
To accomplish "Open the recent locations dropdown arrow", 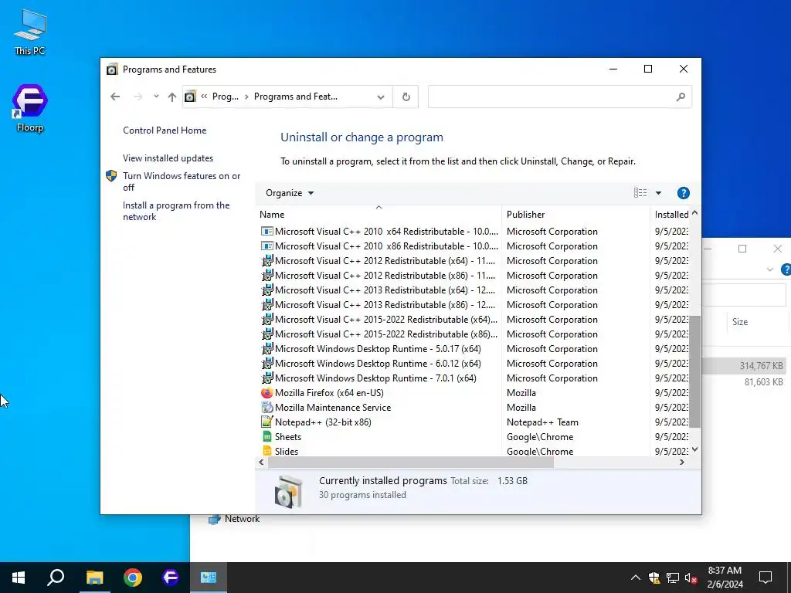I will [156, 97].
